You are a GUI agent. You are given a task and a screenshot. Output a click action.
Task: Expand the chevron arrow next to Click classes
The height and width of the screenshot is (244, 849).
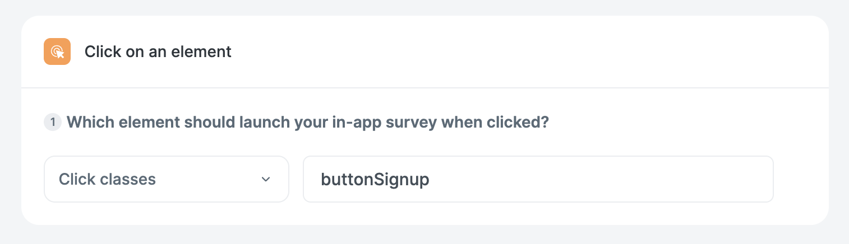tap(266, 179)
